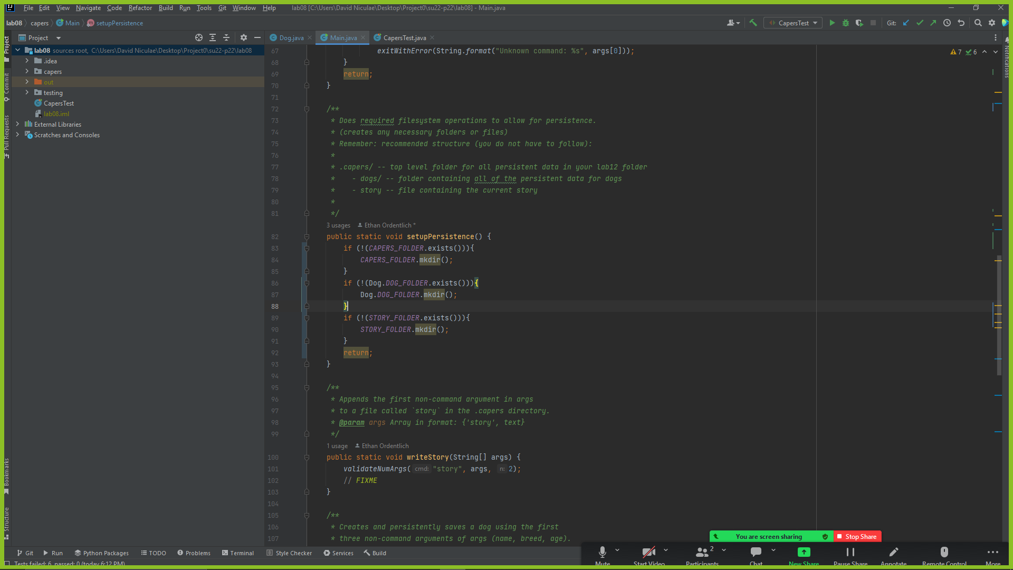Toggle Start Video in Zoom
Screen dimensions: 1013x570
648,553
